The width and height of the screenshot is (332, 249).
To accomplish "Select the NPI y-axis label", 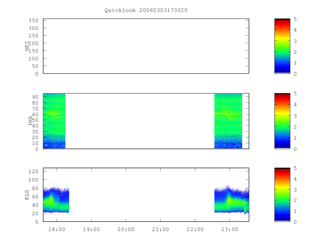I will [27, 46].
